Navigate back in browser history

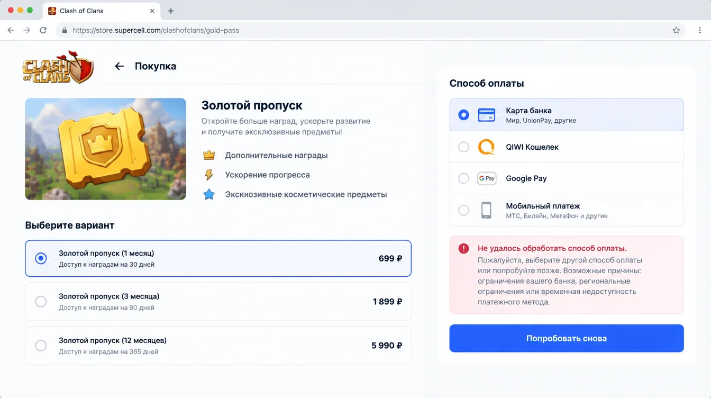click(11, 30)
